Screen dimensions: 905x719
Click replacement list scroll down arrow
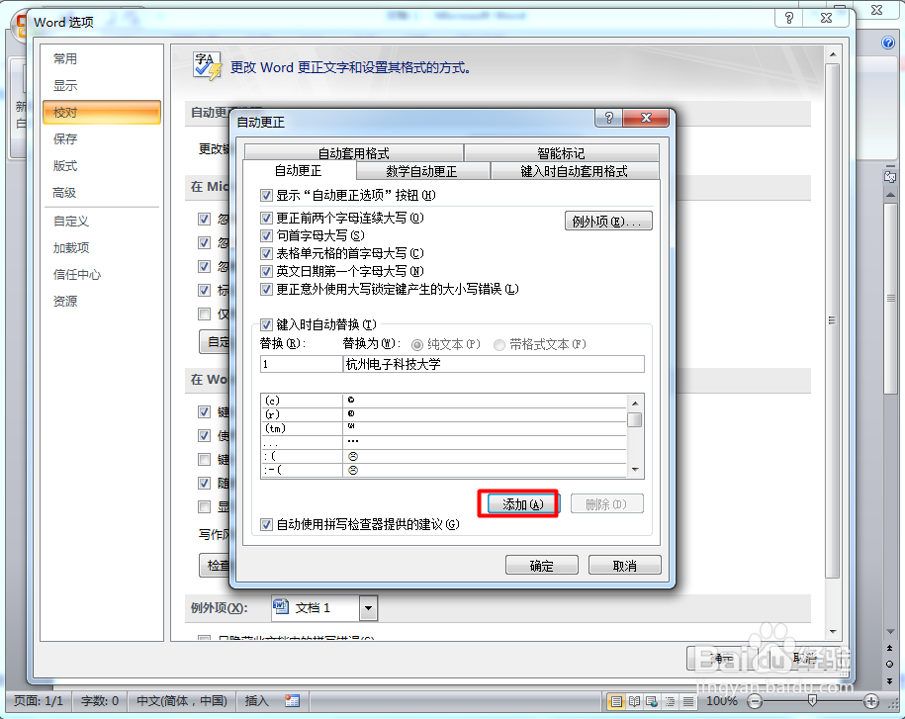pyautogui.click(x=635, y=470)
